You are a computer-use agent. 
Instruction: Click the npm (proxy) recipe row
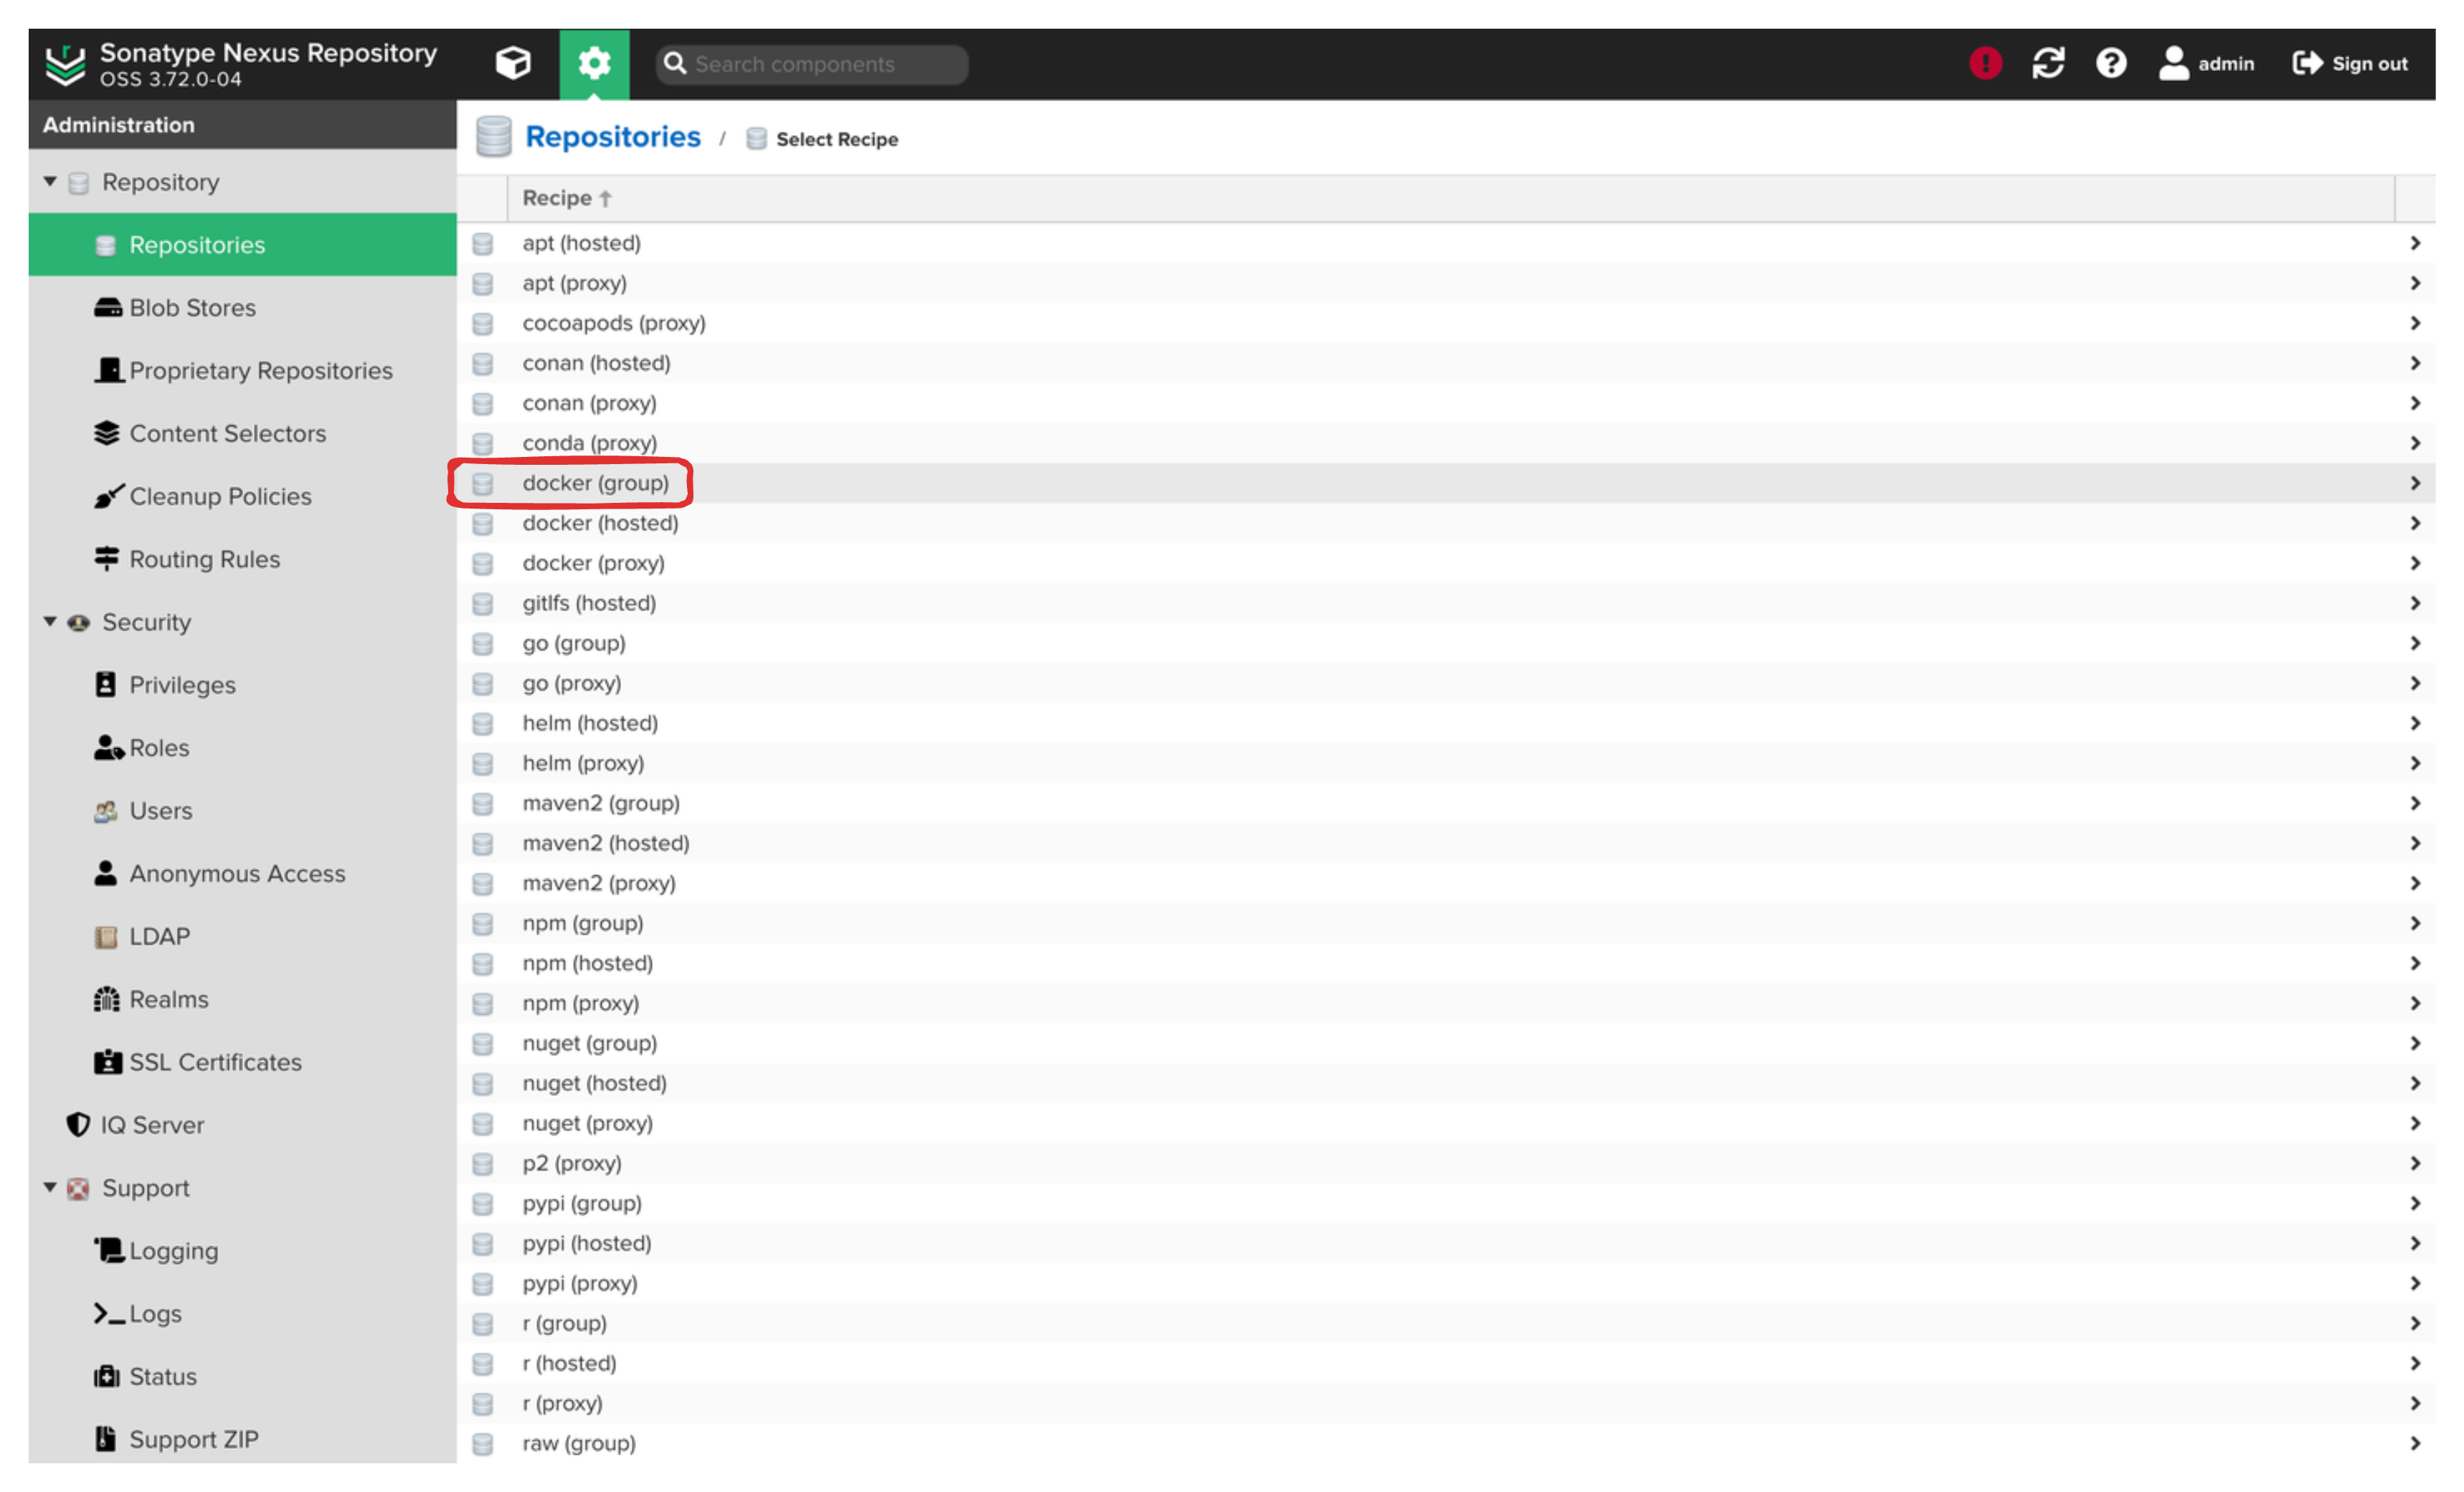(582, 1002)
